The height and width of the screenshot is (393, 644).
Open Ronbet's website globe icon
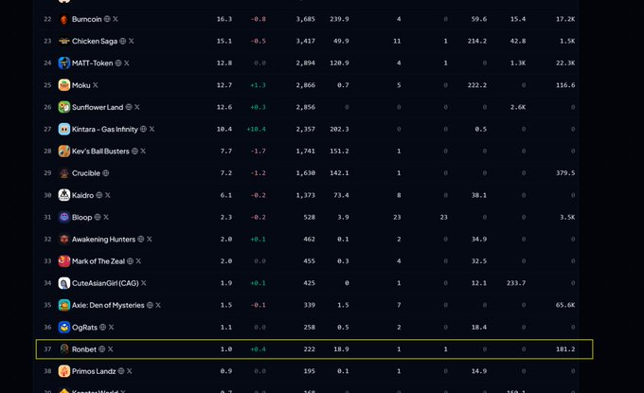[102, 349]
